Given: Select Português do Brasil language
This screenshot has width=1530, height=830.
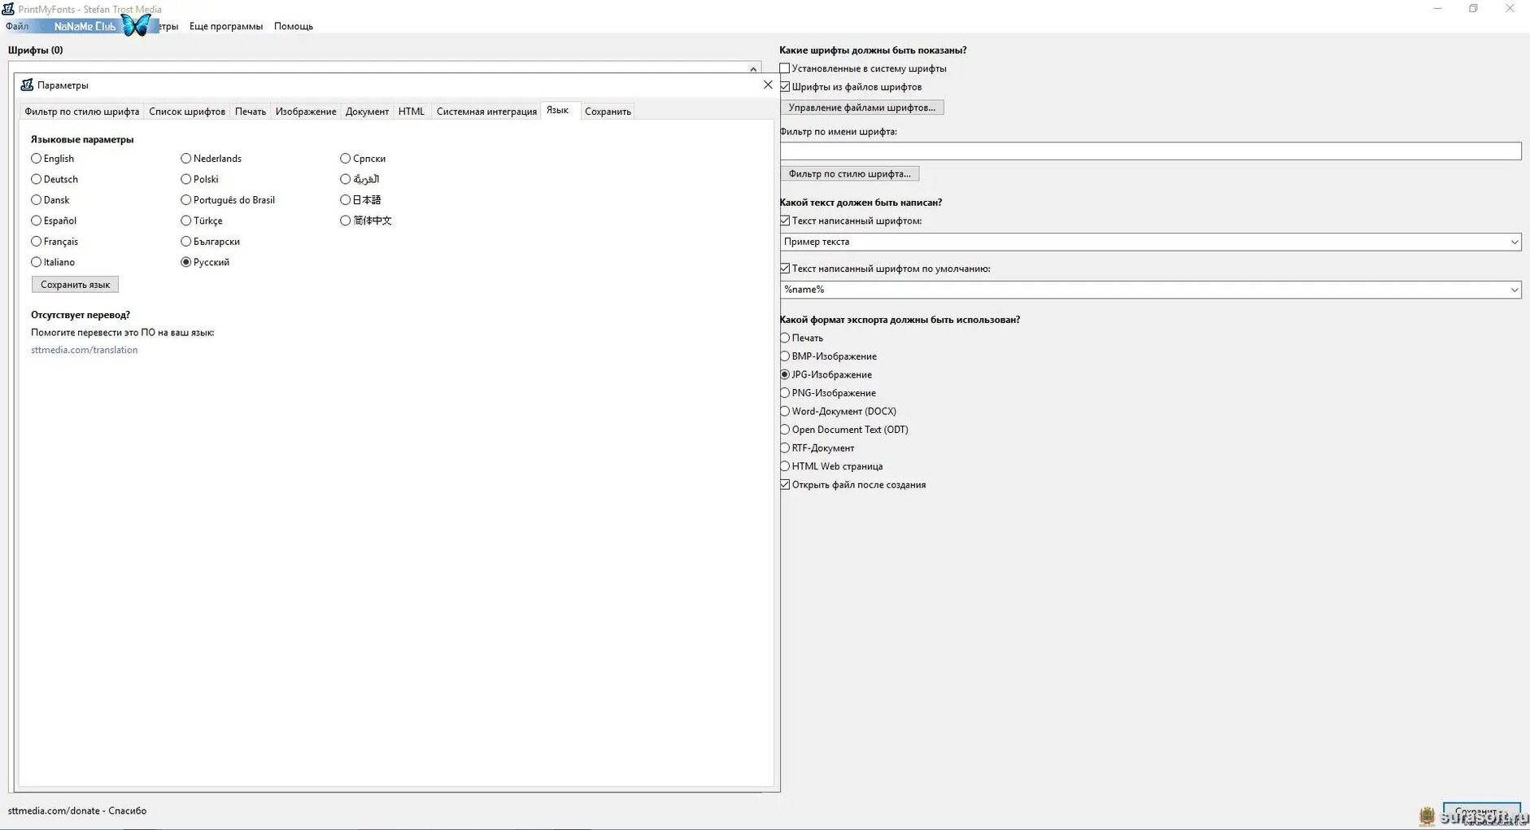Looking at the screenshot, I should [229, 200].
